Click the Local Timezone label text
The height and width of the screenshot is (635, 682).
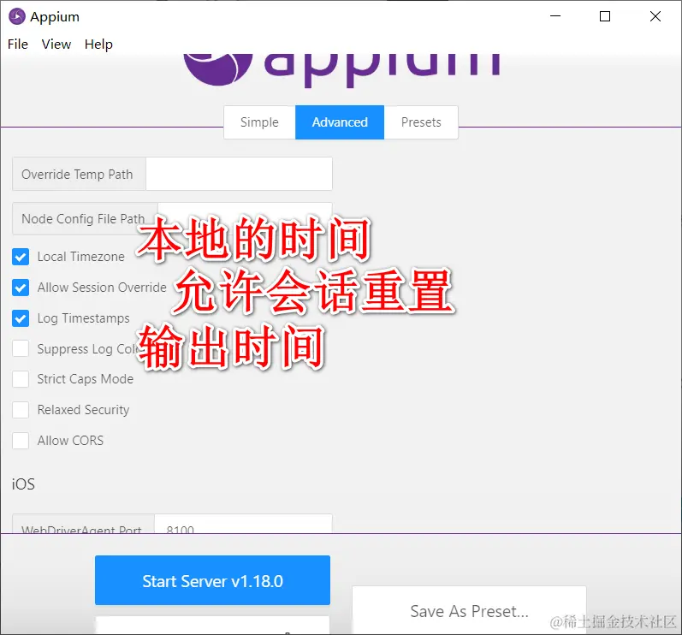(x=81, y=257)
